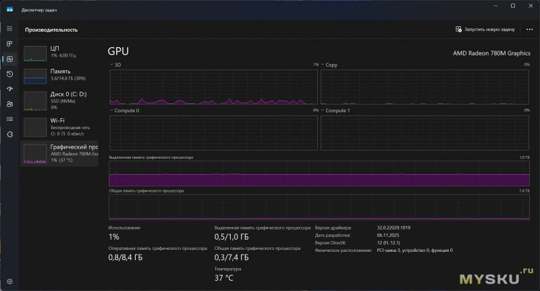Open the Services sidebar icon
540x291 pixels.
point(9,134)
